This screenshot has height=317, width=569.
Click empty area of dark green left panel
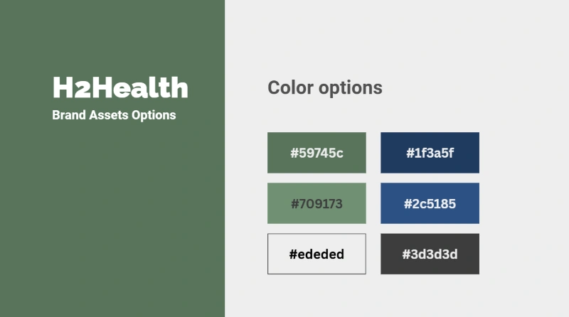(x=112, y=227)
